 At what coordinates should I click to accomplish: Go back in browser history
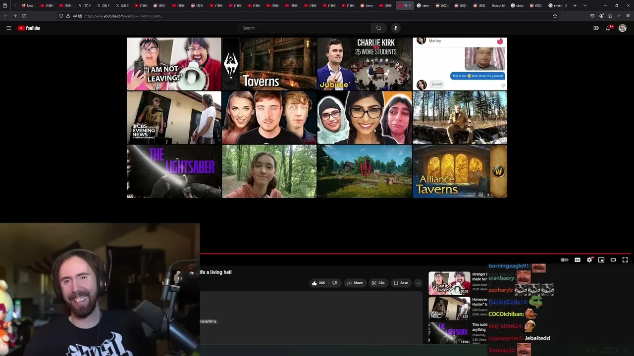click(x=5, y=16)
